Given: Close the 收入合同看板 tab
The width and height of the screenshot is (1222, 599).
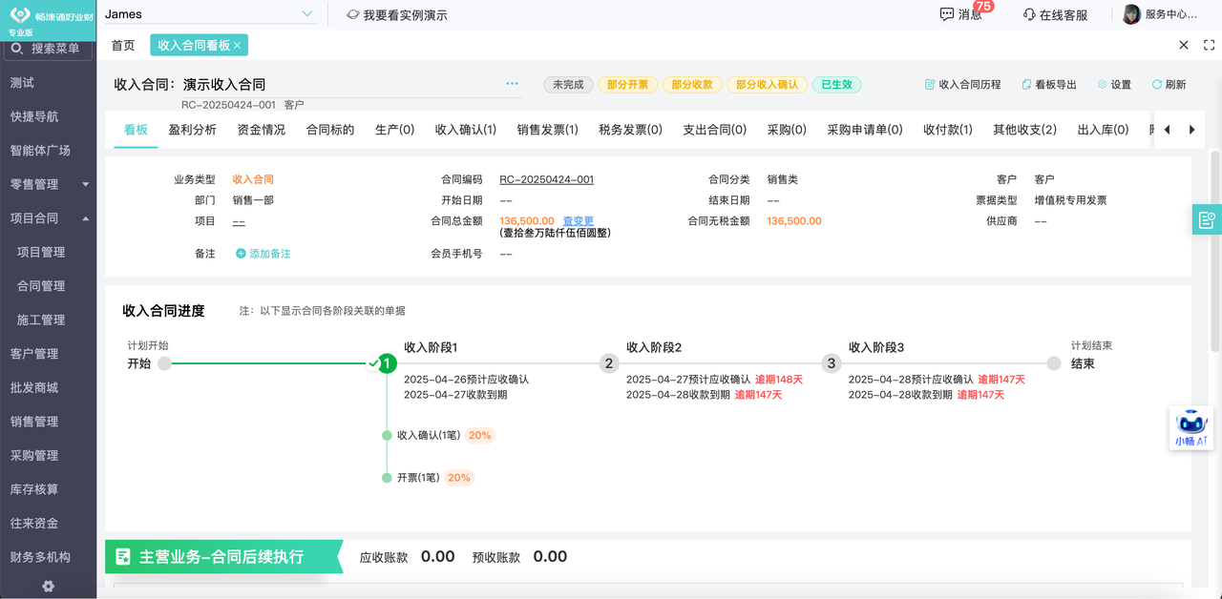Looking at the screenshot, I should [238, 45].
